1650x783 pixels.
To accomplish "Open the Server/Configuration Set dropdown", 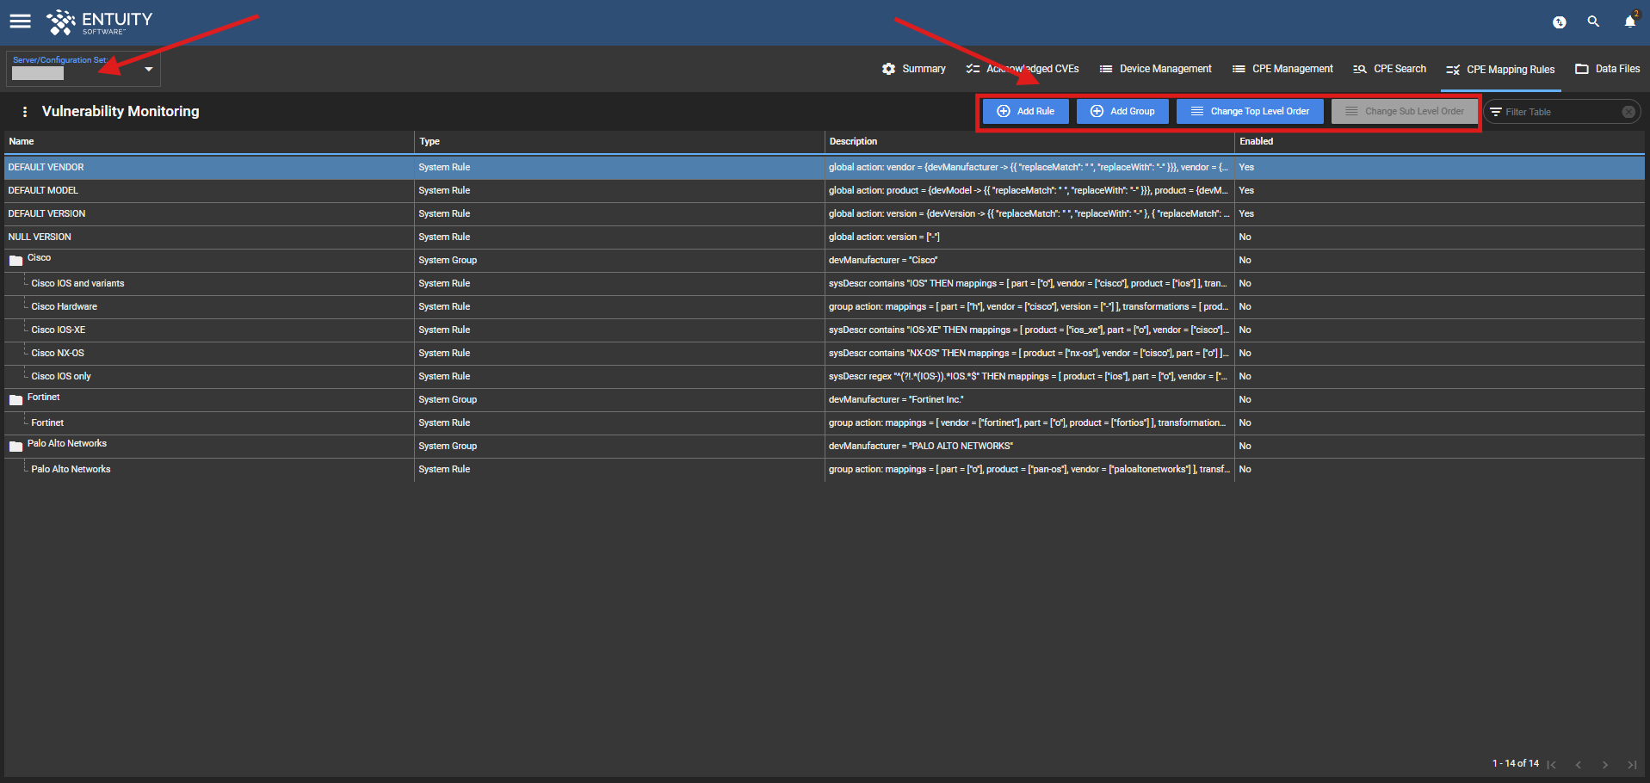I will tap(83, 69).
